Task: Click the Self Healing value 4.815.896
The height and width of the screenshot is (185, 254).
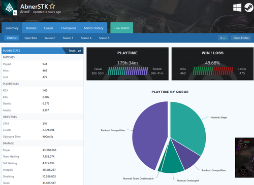Action: [48, 163]
